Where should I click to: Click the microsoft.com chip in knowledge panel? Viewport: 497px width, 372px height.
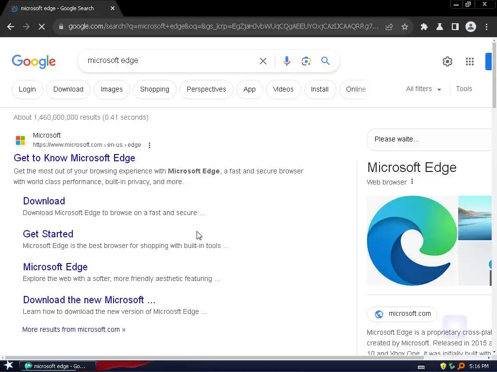(x=402, y=314)
